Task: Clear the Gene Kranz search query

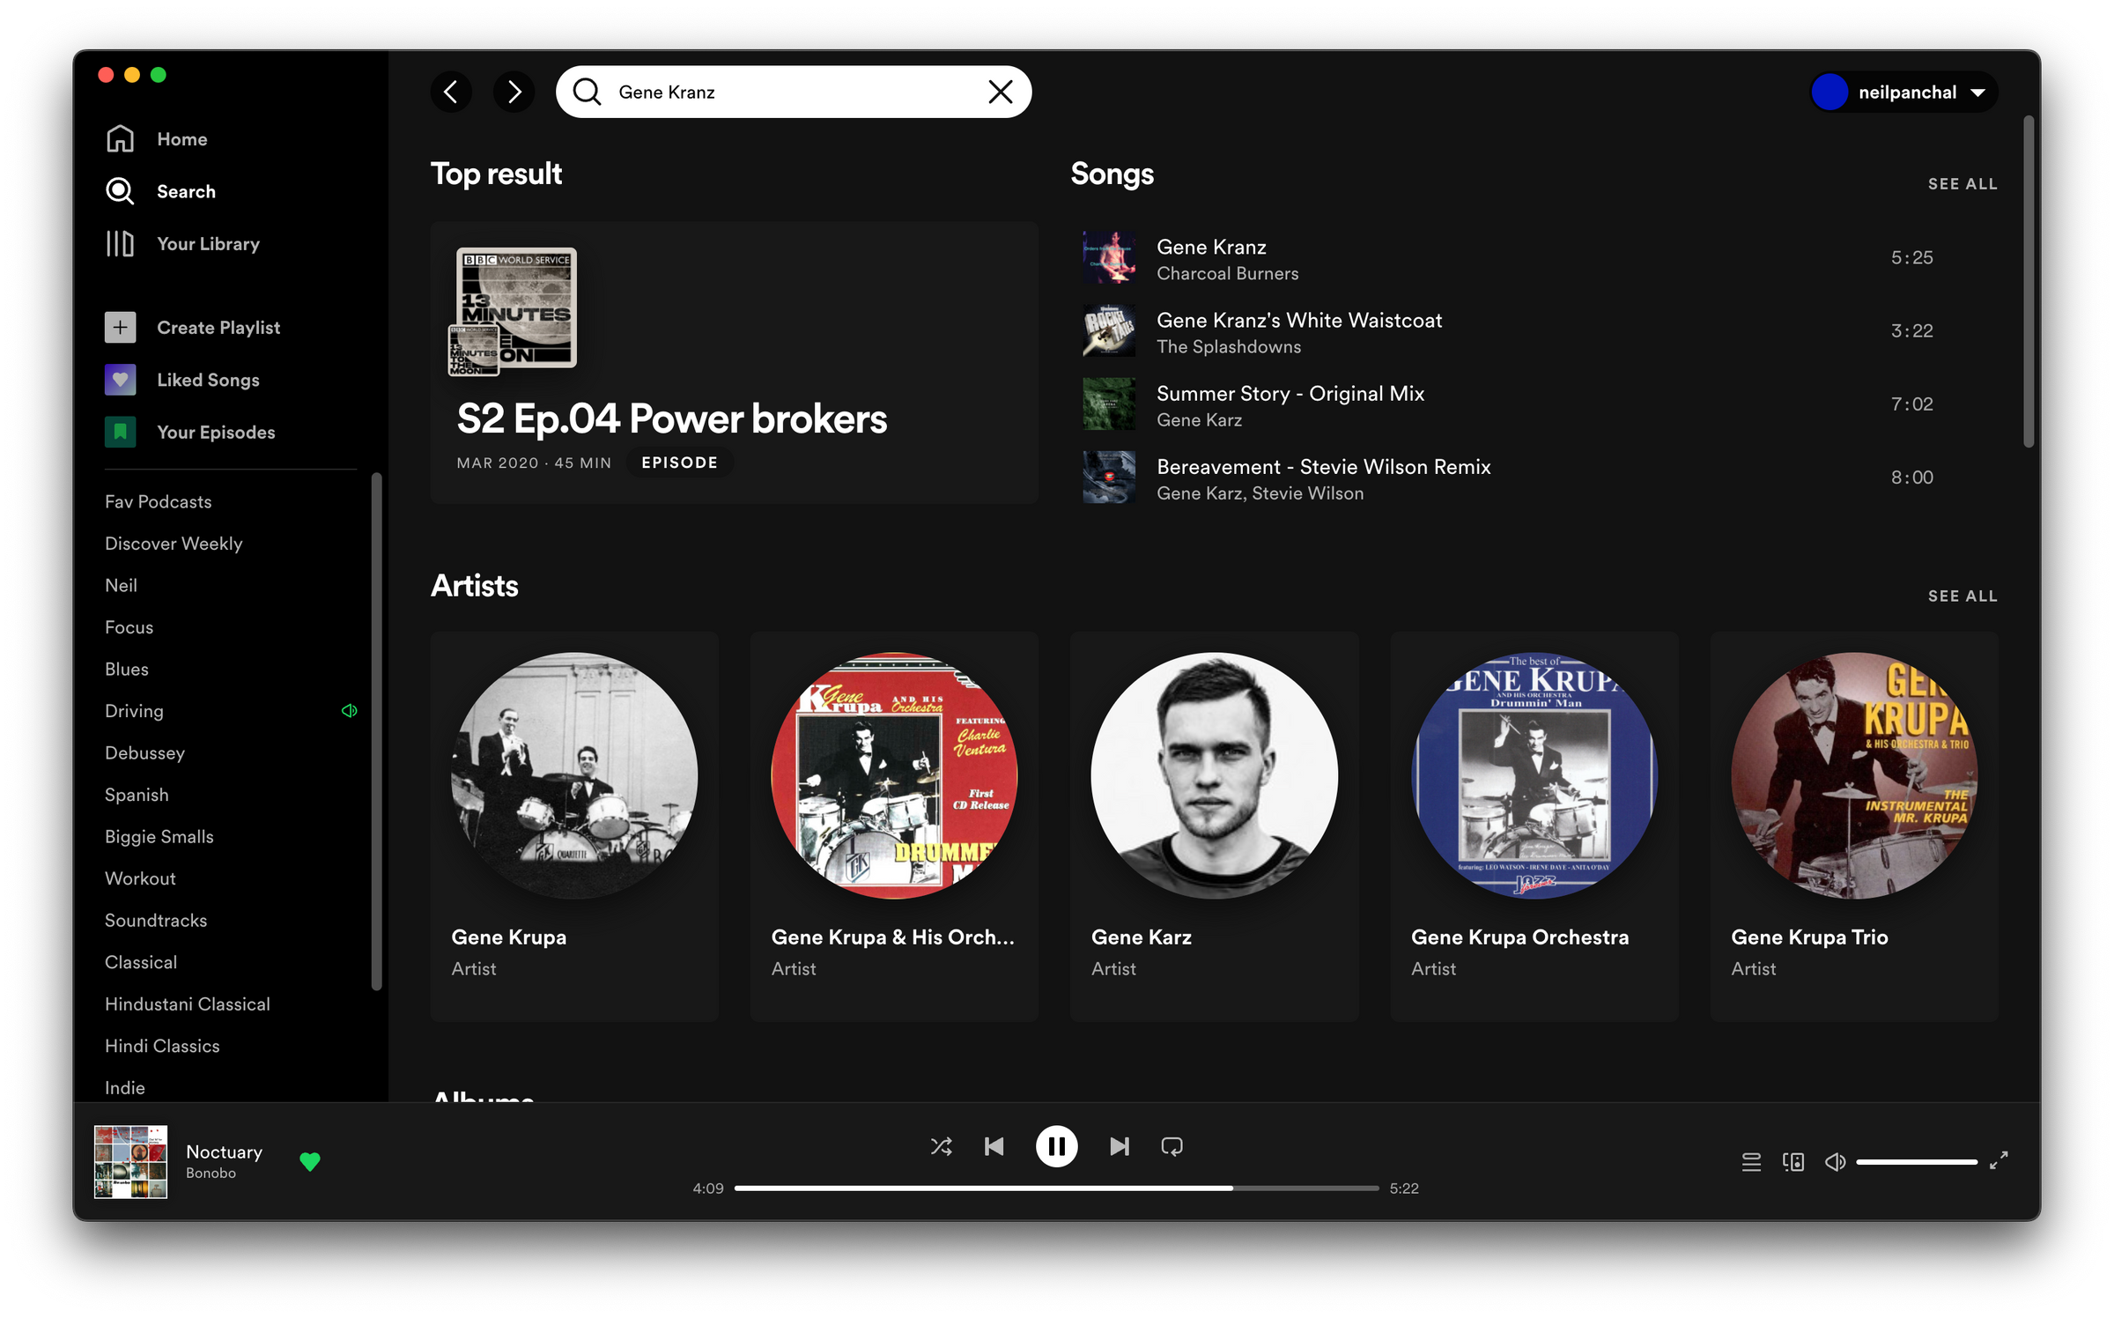Action: coord(1001,92)
